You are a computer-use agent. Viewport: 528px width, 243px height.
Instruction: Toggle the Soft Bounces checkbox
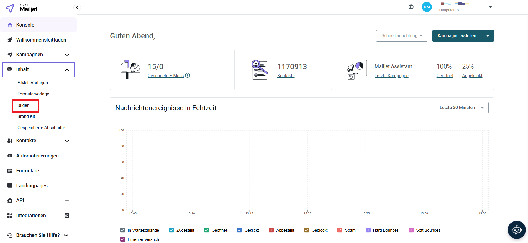411,230
